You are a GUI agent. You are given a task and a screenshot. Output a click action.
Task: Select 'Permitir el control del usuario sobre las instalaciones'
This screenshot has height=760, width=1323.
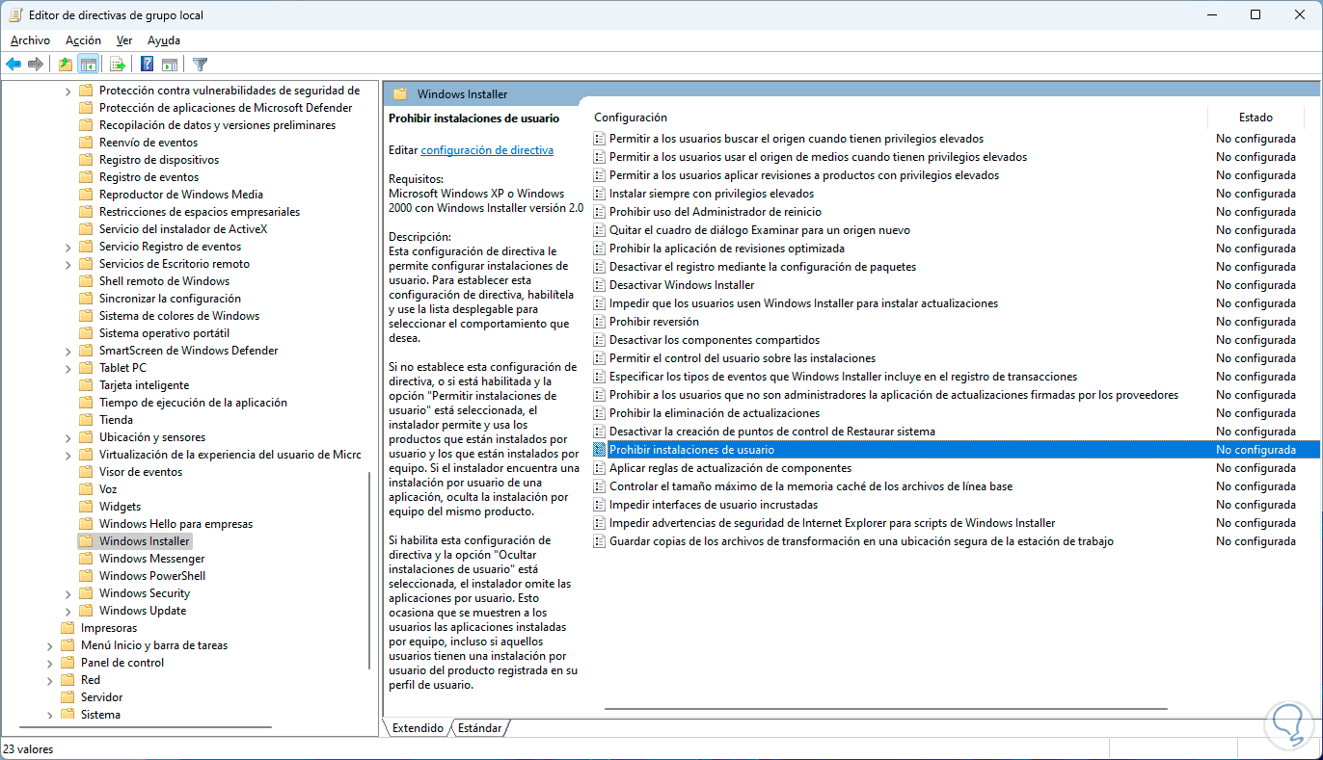point(742,358)
